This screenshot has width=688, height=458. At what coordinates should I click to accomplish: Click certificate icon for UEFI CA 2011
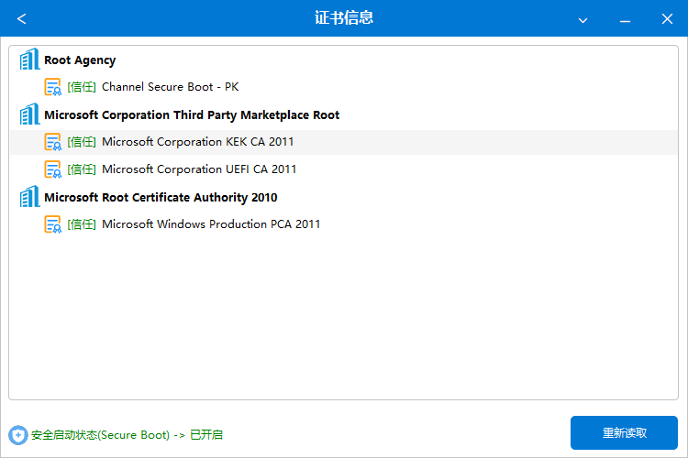pyautogui.click(x=53, y=169)
